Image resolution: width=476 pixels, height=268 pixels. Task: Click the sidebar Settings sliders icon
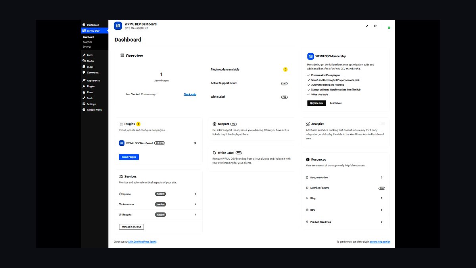pos(84,104)
